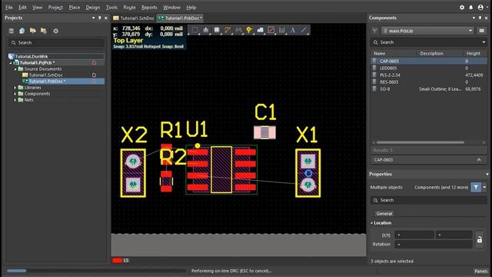Select the General tab in Properties panel
Screen dimensions: 492x277
tap(384, 214)
